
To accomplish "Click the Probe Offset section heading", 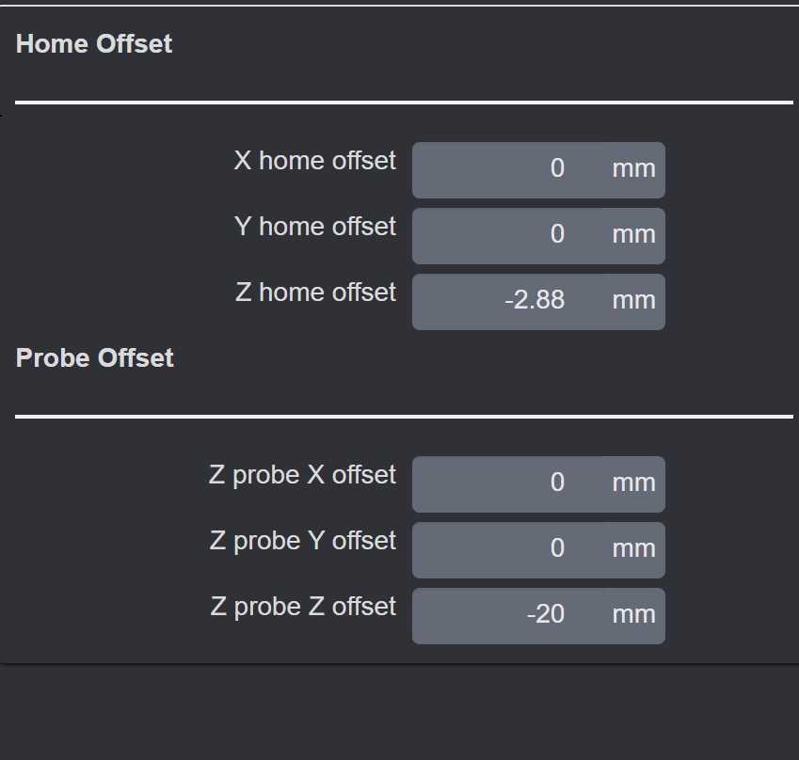I will tap(95, 357).
